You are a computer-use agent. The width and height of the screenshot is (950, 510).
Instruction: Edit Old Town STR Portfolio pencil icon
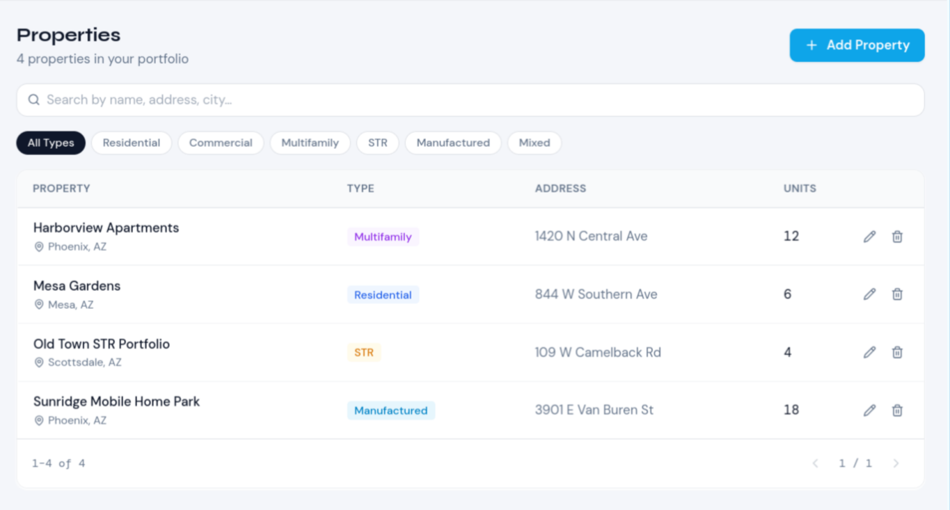pyautogui.click(x=869, y=352)
